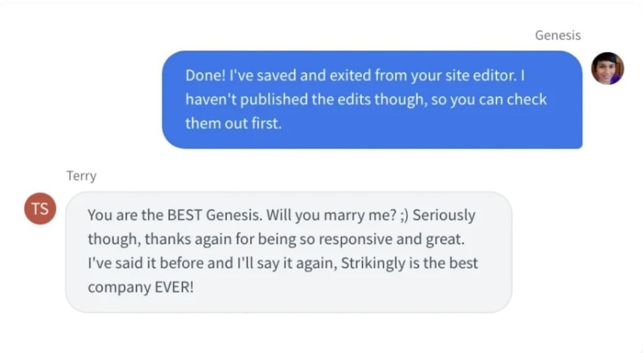
Task: Select the Terry sender name label
Action: click(81, 175)
